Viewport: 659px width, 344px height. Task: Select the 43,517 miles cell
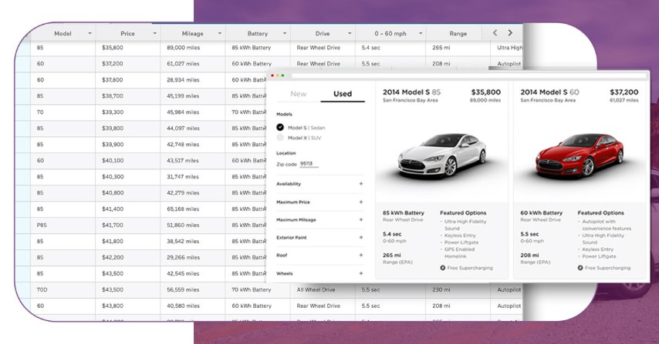pyautogui.click(x=192, y=161)
